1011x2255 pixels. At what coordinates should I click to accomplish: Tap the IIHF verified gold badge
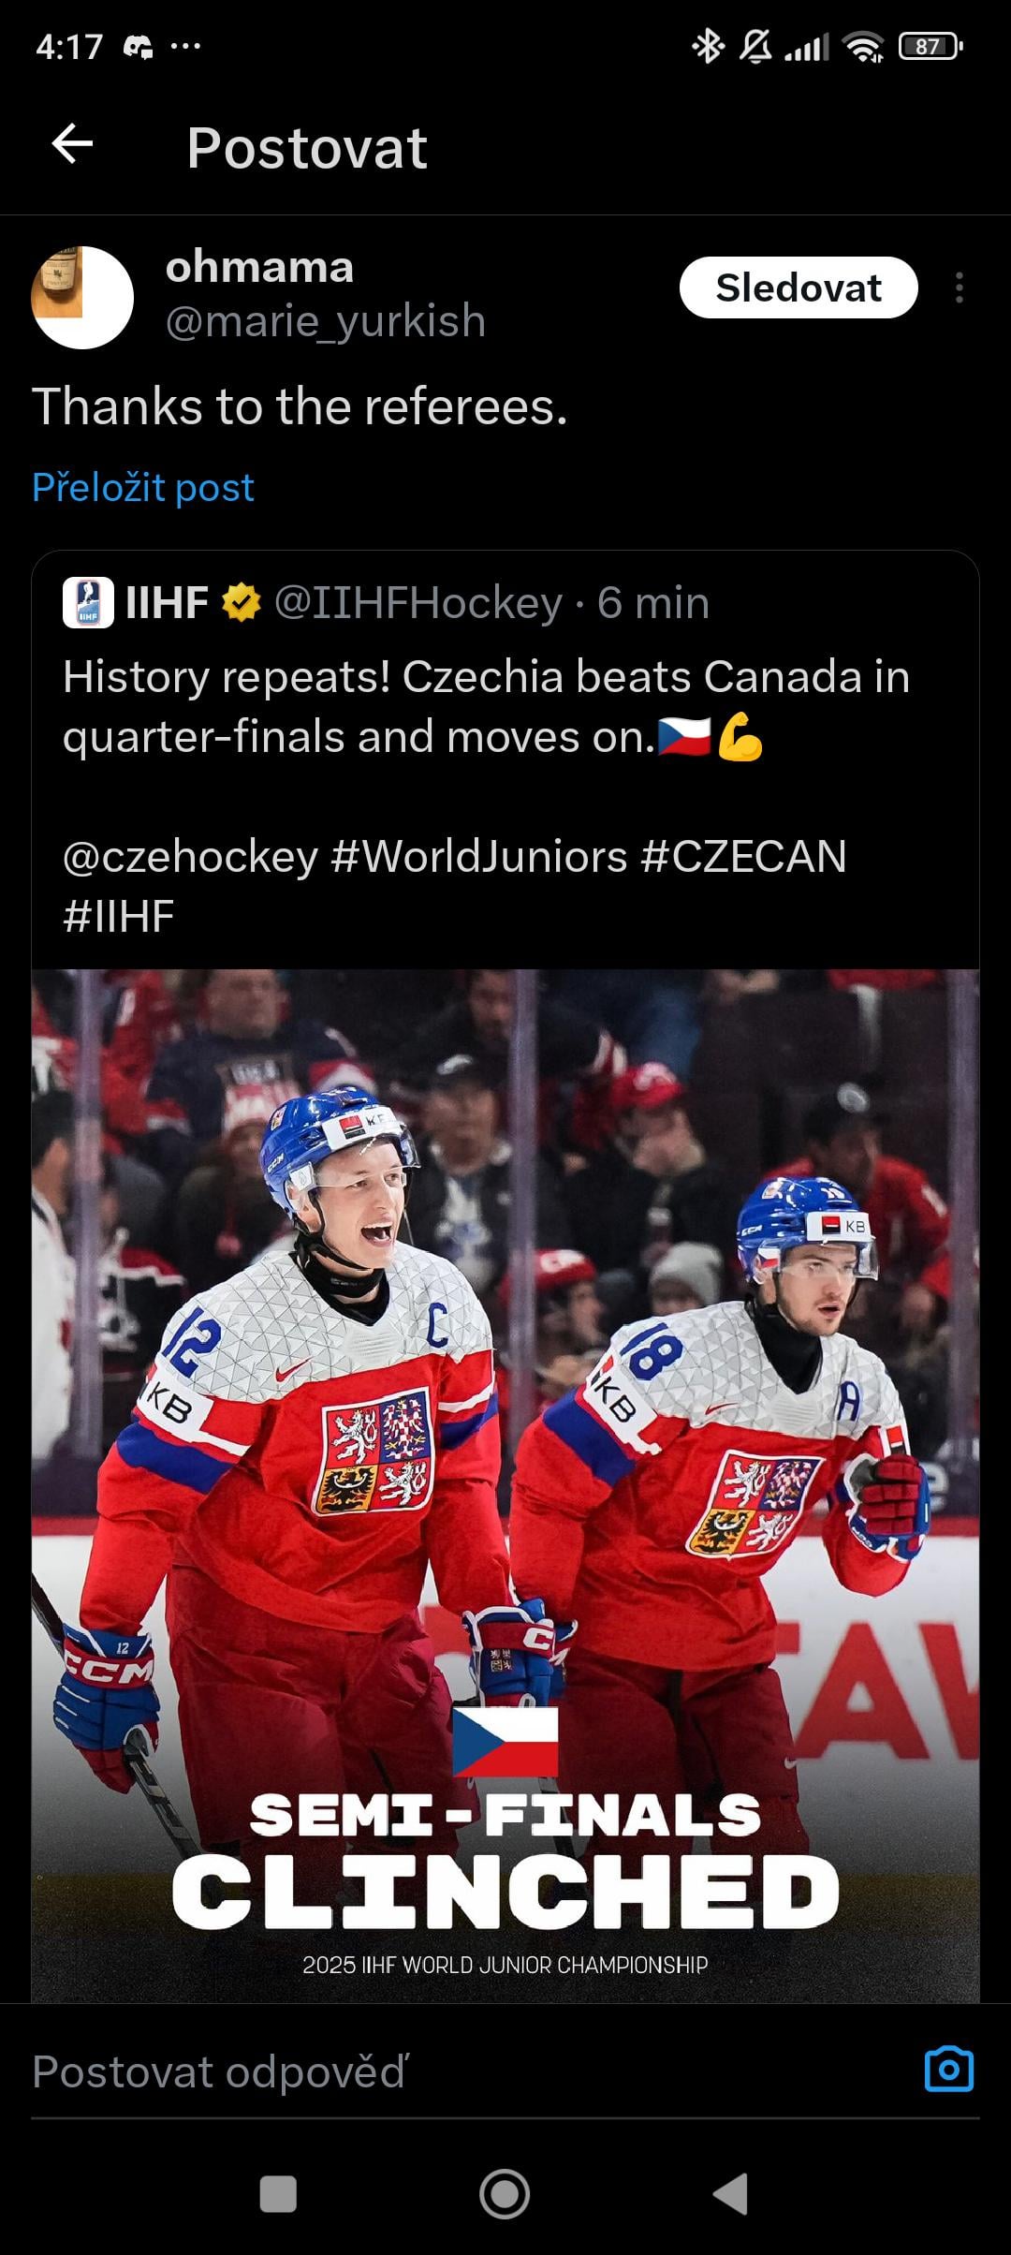[x=242, y=602]
